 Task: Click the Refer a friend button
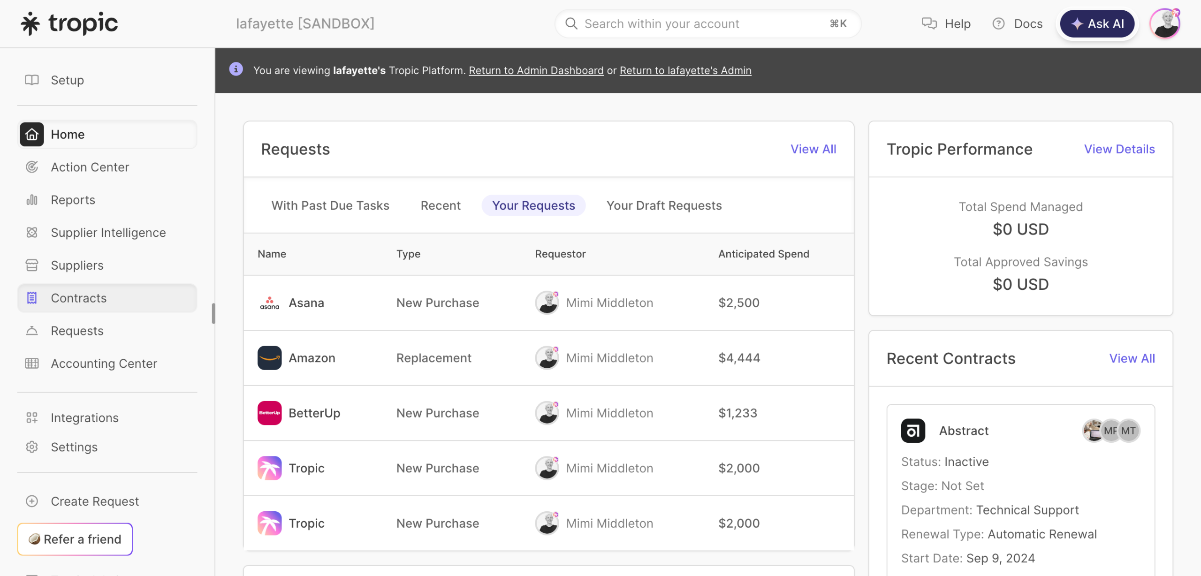click(x=75, y=539)
